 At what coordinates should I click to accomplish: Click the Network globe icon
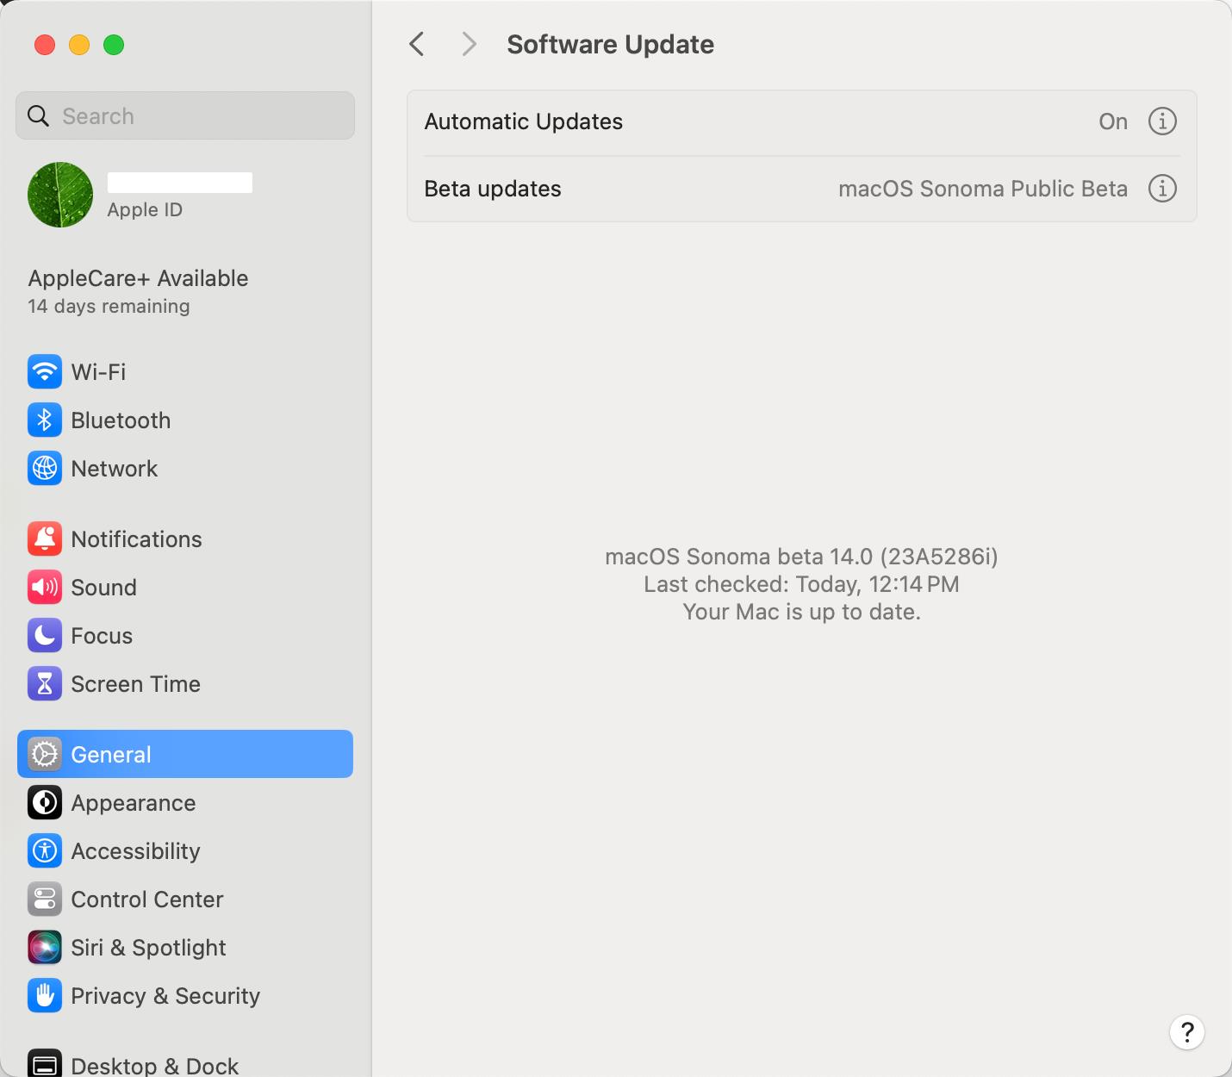pos(45,469)
